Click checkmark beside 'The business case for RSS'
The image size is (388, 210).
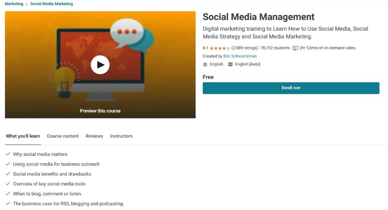click(x=8, y=204)
